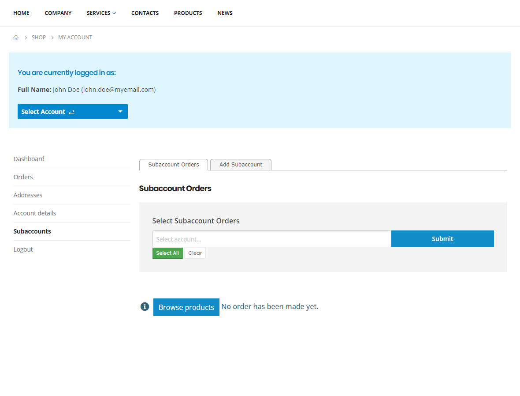
Task: Focus the Select account input field
Action: (272, 239)
